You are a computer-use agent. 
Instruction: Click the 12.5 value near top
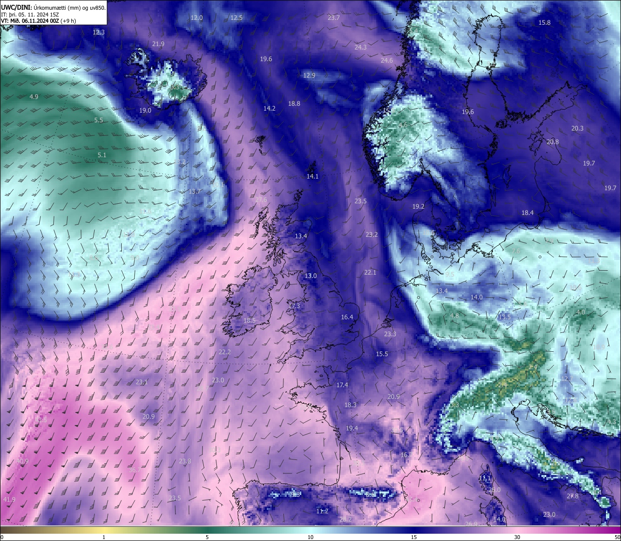236,17
